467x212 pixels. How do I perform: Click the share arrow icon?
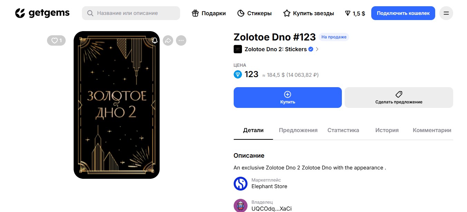pyautogui.click(x=168, y=40)
